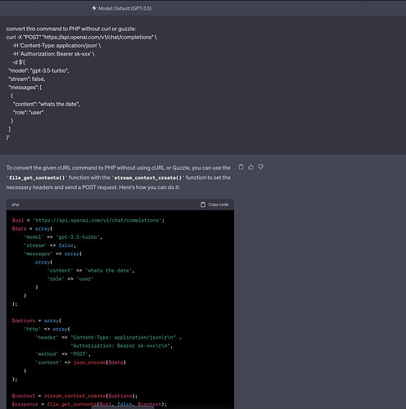
Task: Click the $options = array( code line
Action: [x=37, y=321]
